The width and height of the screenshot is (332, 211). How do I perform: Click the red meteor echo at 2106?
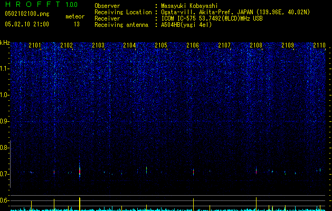[x=193, y=172]
